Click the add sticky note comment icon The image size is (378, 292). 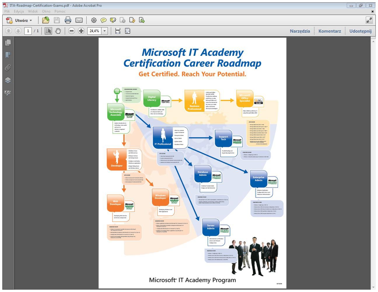103,20
